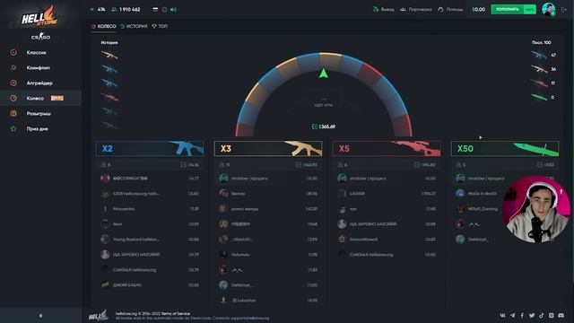Click the Hulumulu player row in X3

pos(268,255)
